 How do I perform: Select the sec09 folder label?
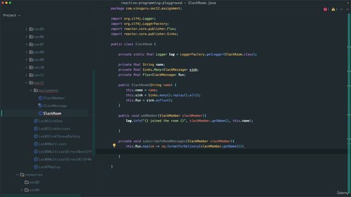coord(39,60)
